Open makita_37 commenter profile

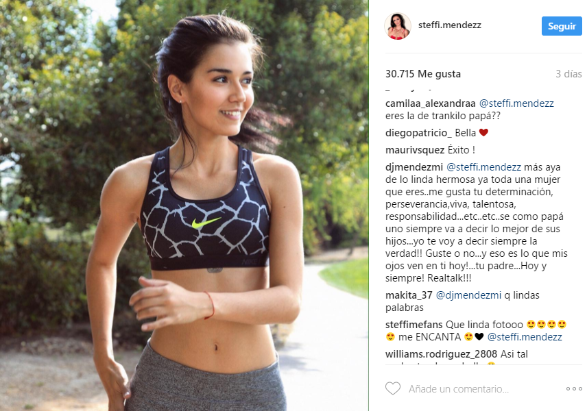(x=409, y=295)
